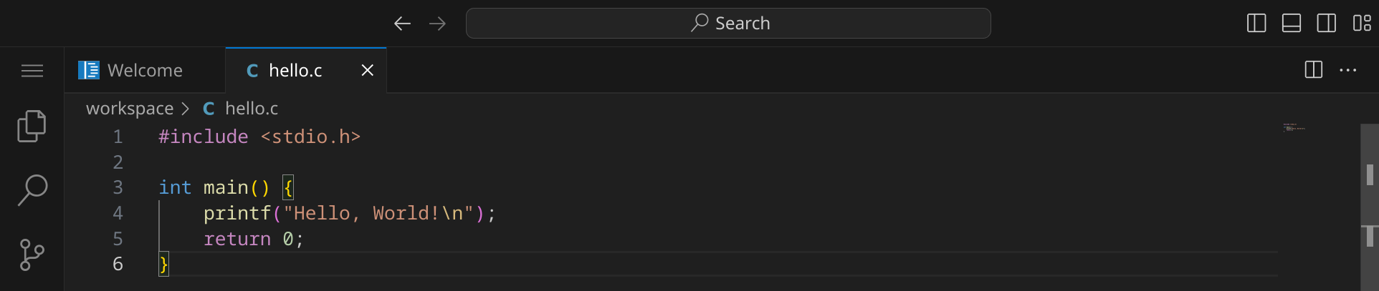Split the editor to the right

[x=1313, y=70]
